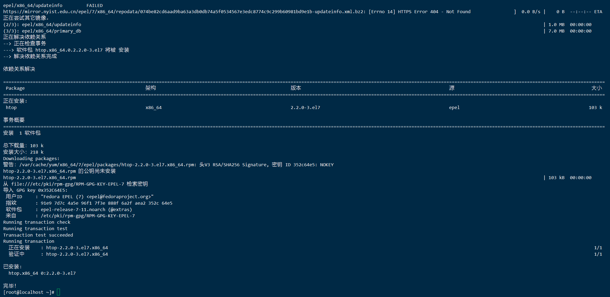Click the '[root@localhost ~]#' prompt text

point(29,292)
